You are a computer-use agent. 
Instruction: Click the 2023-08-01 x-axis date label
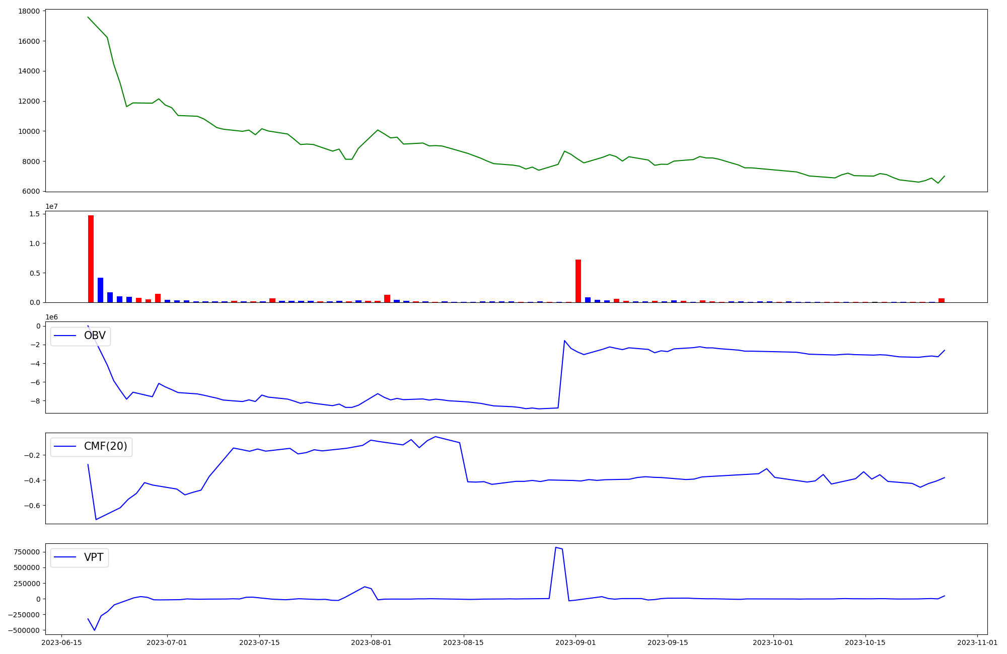pyautogui.click(x=372, y=642)
